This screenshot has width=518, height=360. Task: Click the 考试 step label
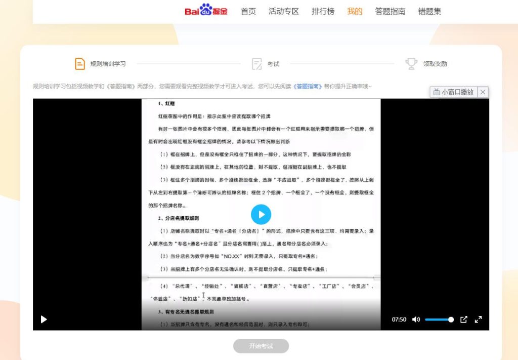(x=273, y=64)
